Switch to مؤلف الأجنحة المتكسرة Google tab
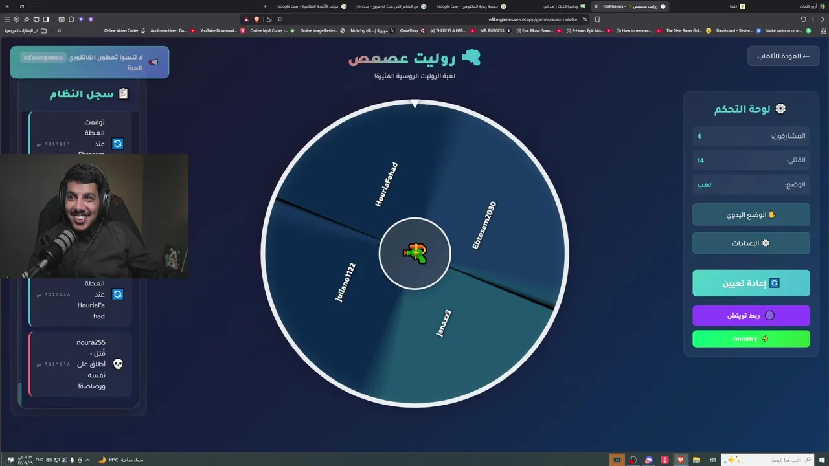Image resolution: width=829 pixels, height=466 pixels. (x=311, y=6)
